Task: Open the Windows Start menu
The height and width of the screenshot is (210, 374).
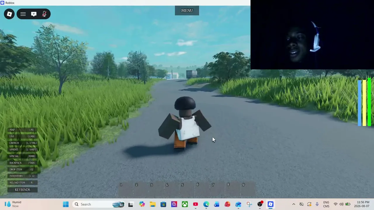Action: click(x=66, y=204)
